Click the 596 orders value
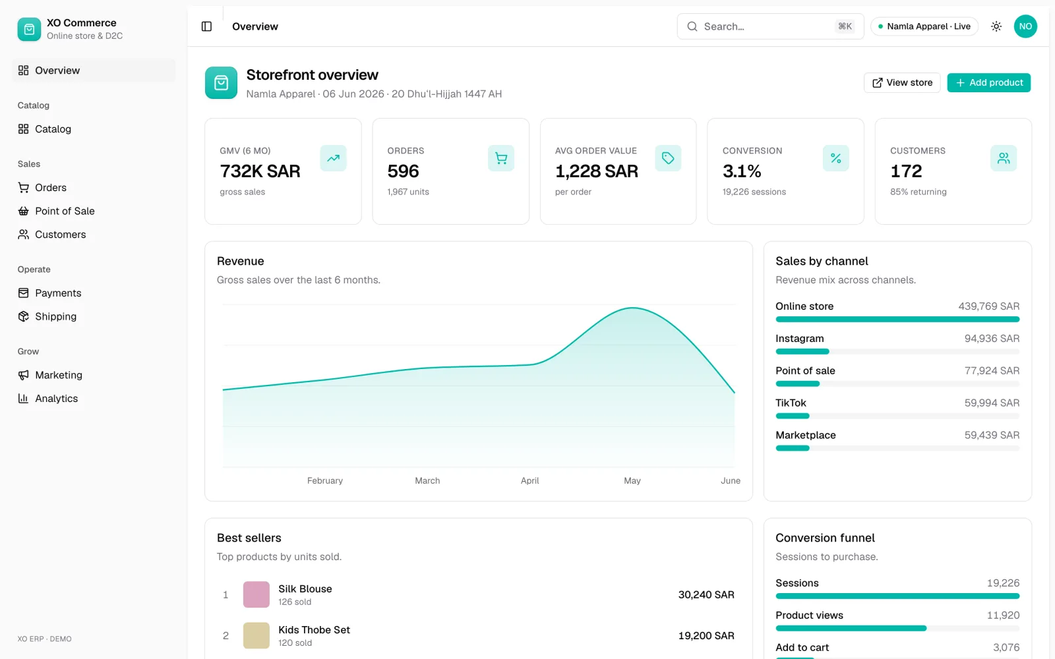 [x=403, y=171]
